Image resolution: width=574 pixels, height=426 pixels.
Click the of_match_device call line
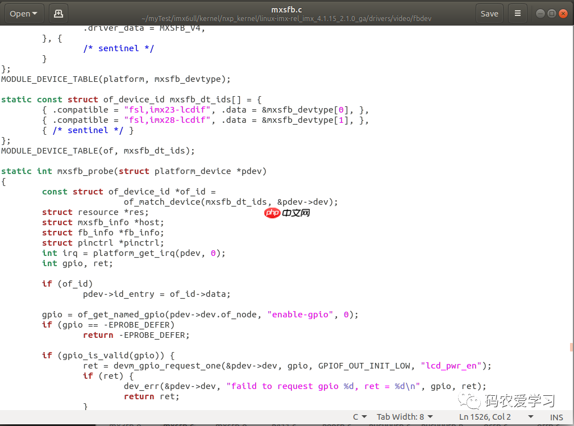231,202
